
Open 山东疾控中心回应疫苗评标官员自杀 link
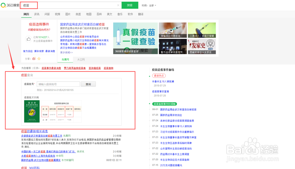[79, 37]
